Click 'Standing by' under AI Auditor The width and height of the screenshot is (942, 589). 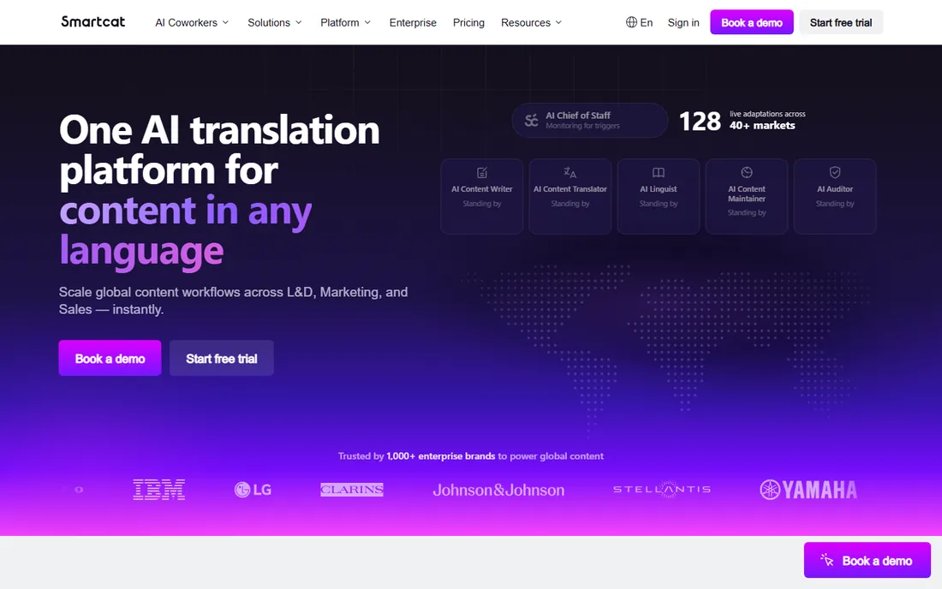[835, 204]
